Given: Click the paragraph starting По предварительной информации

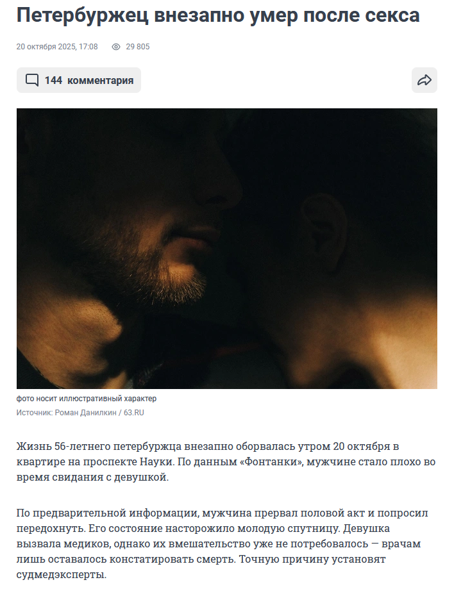Looking at the screenshot, I should tap(222, 543).
